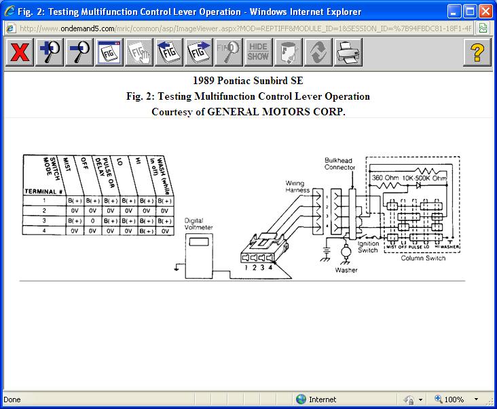Click the 'Column Switch' label

tap(423, 258)
